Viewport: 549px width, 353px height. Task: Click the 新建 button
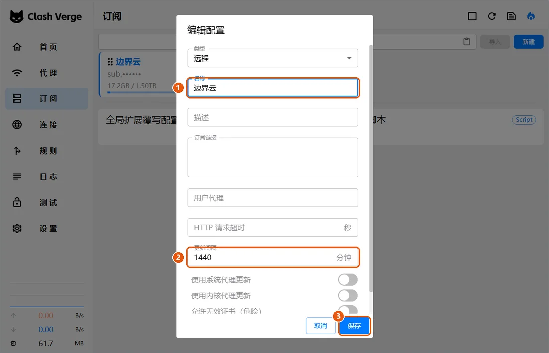pos(529,42)
